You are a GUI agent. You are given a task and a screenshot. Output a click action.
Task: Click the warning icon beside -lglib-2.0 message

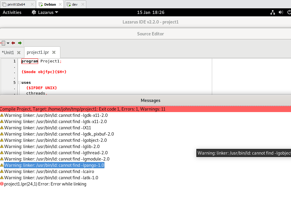2,146
